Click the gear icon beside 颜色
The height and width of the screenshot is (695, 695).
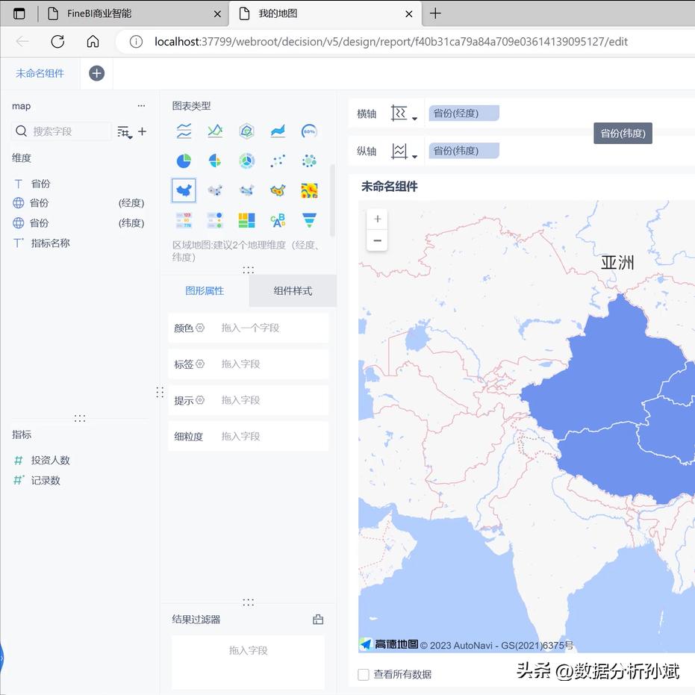click(200, 328)
